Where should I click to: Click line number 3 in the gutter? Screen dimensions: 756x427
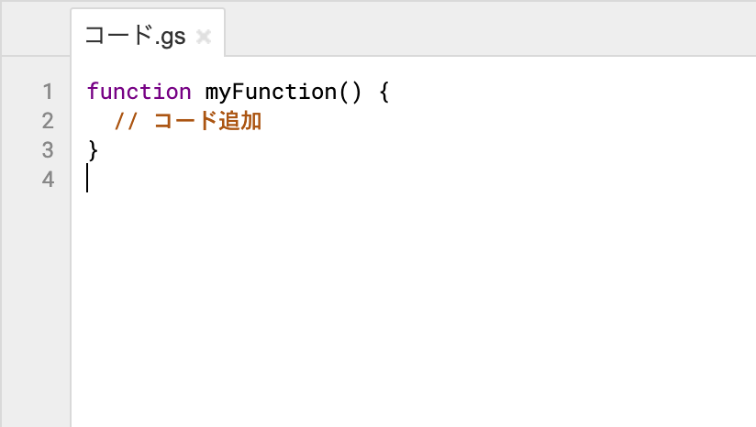pyautogui.click(x=48, y=149)
